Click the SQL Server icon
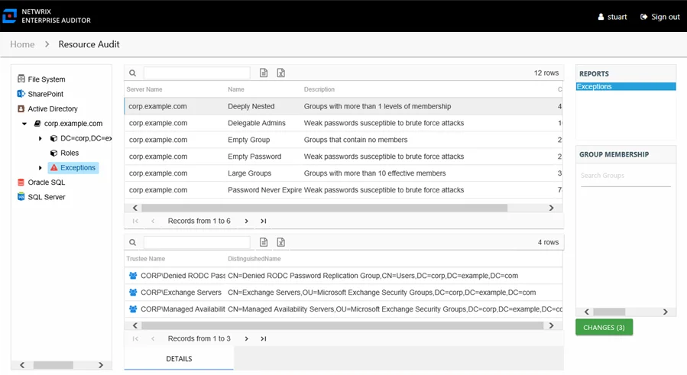 coord(21,197)
